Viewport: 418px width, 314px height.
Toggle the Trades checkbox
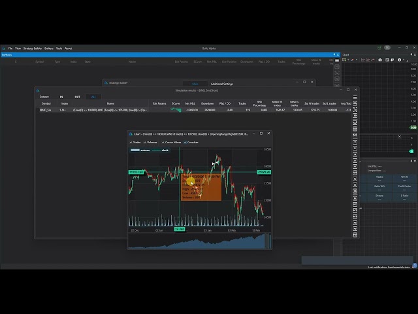135,143
